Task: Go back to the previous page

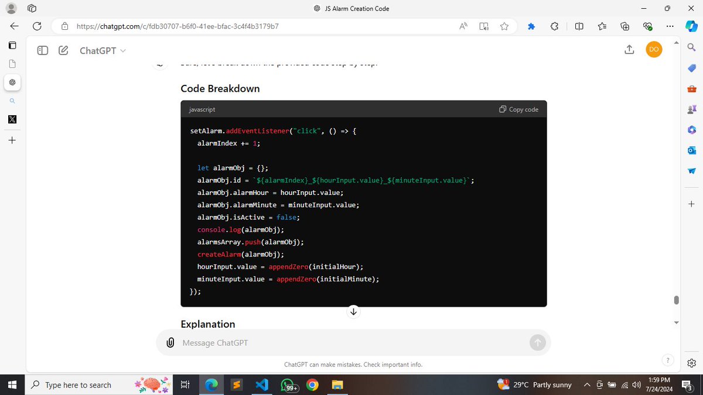Action: click(x=14, y=26)
